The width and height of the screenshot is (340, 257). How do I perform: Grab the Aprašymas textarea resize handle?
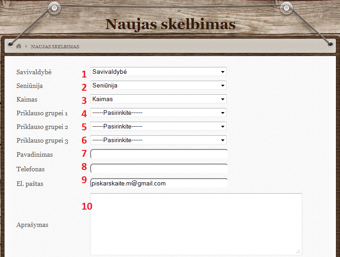(x=298, y=251)
